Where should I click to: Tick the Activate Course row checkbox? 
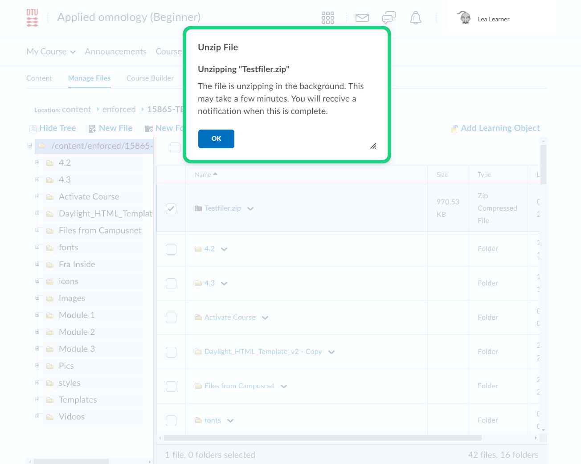coord(171,317)
